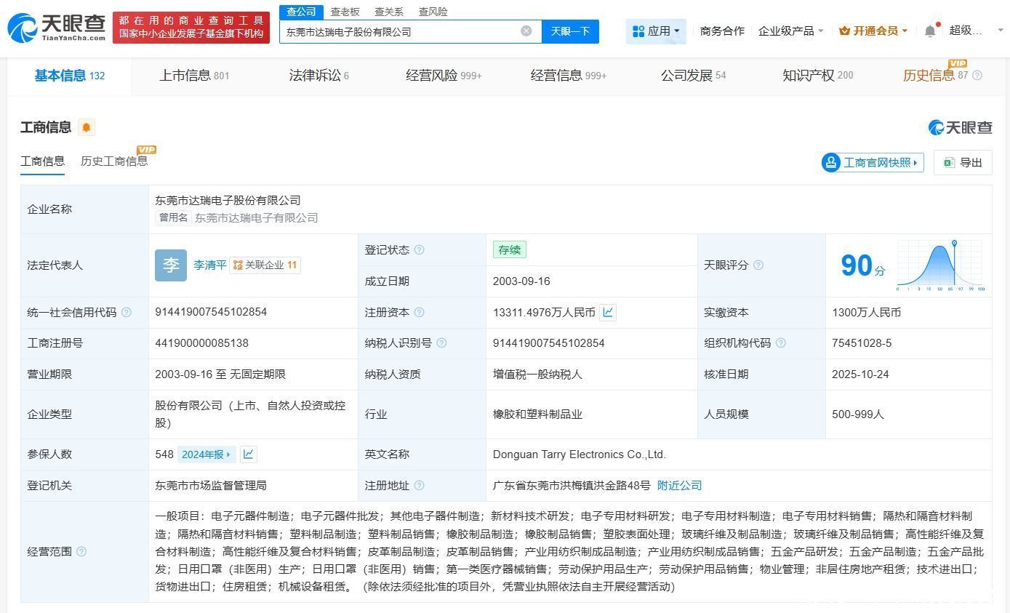Click the notification bell icon
The image size is (1010, 613).
pyautogui.click(x=930, y=31)
